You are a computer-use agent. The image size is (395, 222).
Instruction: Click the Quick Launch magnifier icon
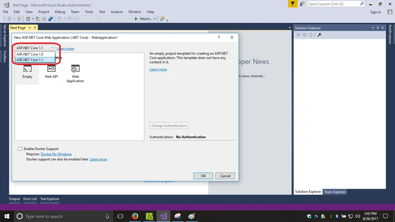(362, 4)
